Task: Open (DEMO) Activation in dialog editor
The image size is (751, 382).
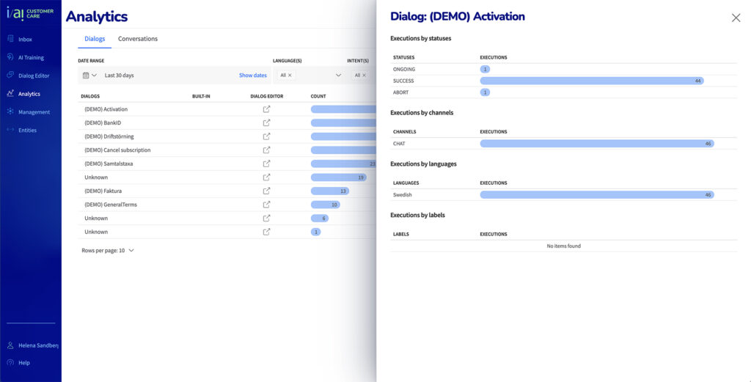Action: [x=266, y=109]
